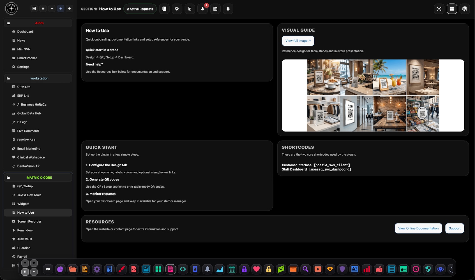Open the blue eye dock icon

[x=441, y=269]
